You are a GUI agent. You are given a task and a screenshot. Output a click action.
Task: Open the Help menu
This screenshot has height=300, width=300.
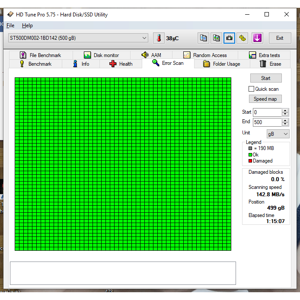(27, 26)
